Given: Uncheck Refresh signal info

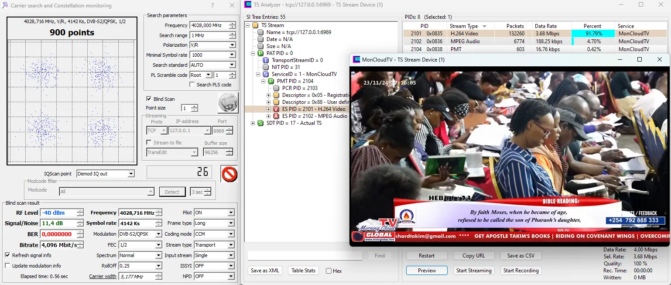Looking at the screenshot, I should click(x=7, y=255).
